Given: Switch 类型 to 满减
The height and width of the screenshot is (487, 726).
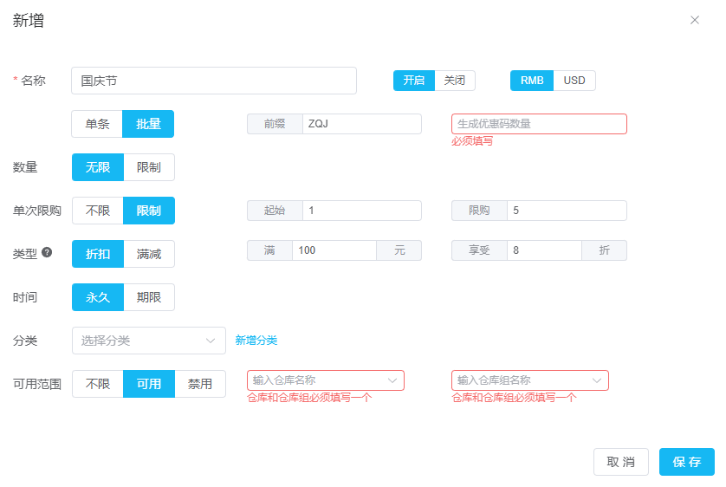Looking at the screenshot, I should 149,254.
